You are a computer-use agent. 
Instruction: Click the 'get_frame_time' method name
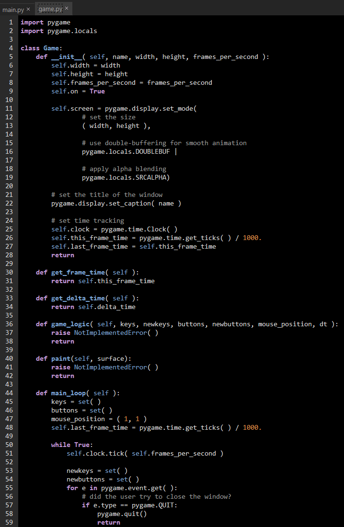pyautogui.click(x=78, y=272)
